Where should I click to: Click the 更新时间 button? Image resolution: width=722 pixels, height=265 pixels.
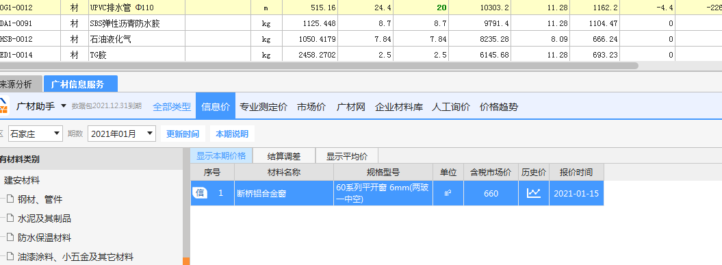tap(183, 134)
